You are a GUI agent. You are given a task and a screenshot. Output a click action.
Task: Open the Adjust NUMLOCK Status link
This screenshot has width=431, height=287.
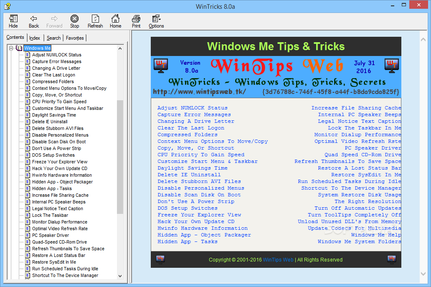click(x=193, y=108)
